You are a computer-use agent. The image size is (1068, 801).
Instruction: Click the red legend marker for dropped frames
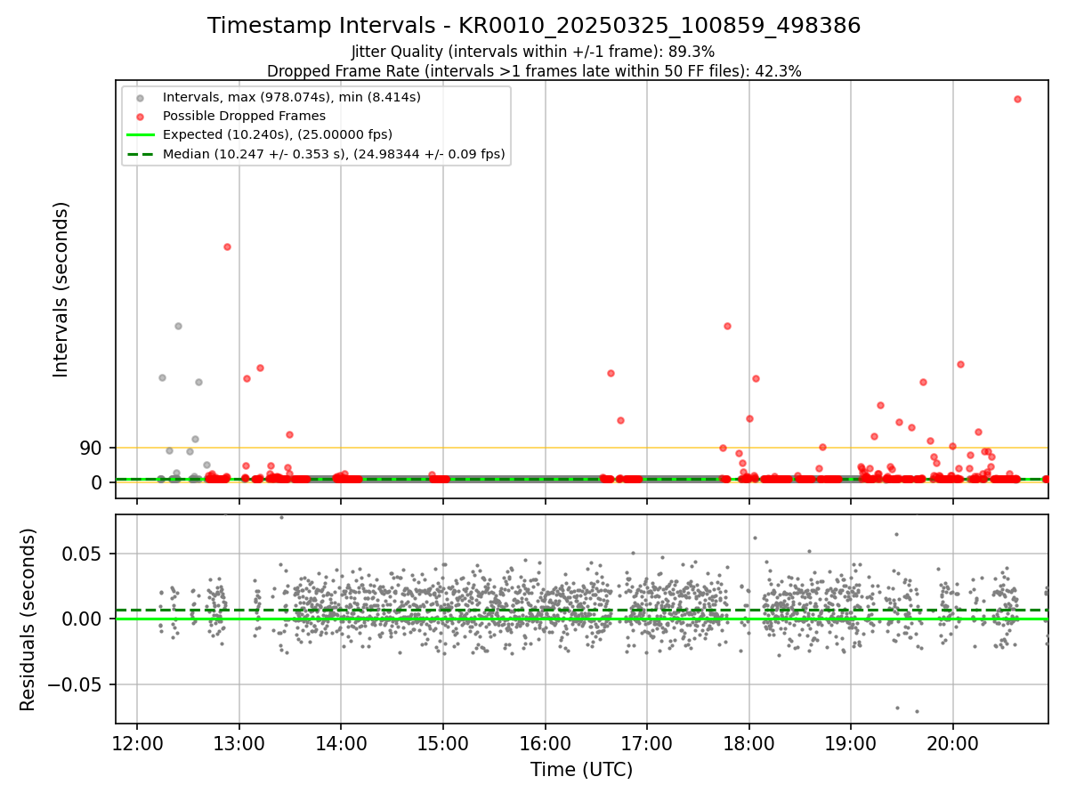coord(139,116)
